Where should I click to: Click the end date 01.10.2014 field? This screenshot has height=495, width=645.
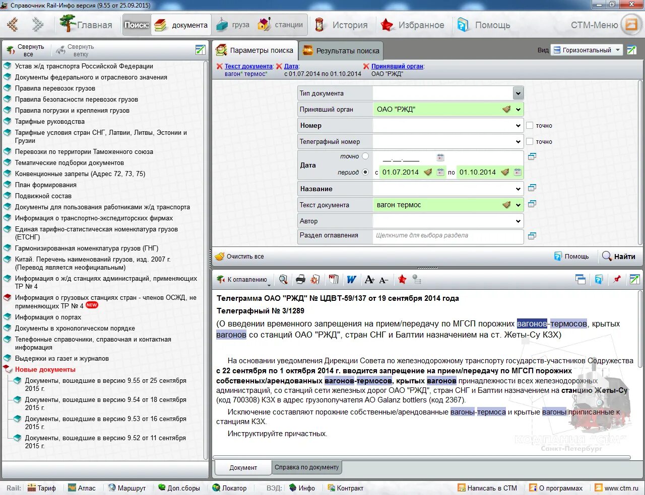click(478, 172)
